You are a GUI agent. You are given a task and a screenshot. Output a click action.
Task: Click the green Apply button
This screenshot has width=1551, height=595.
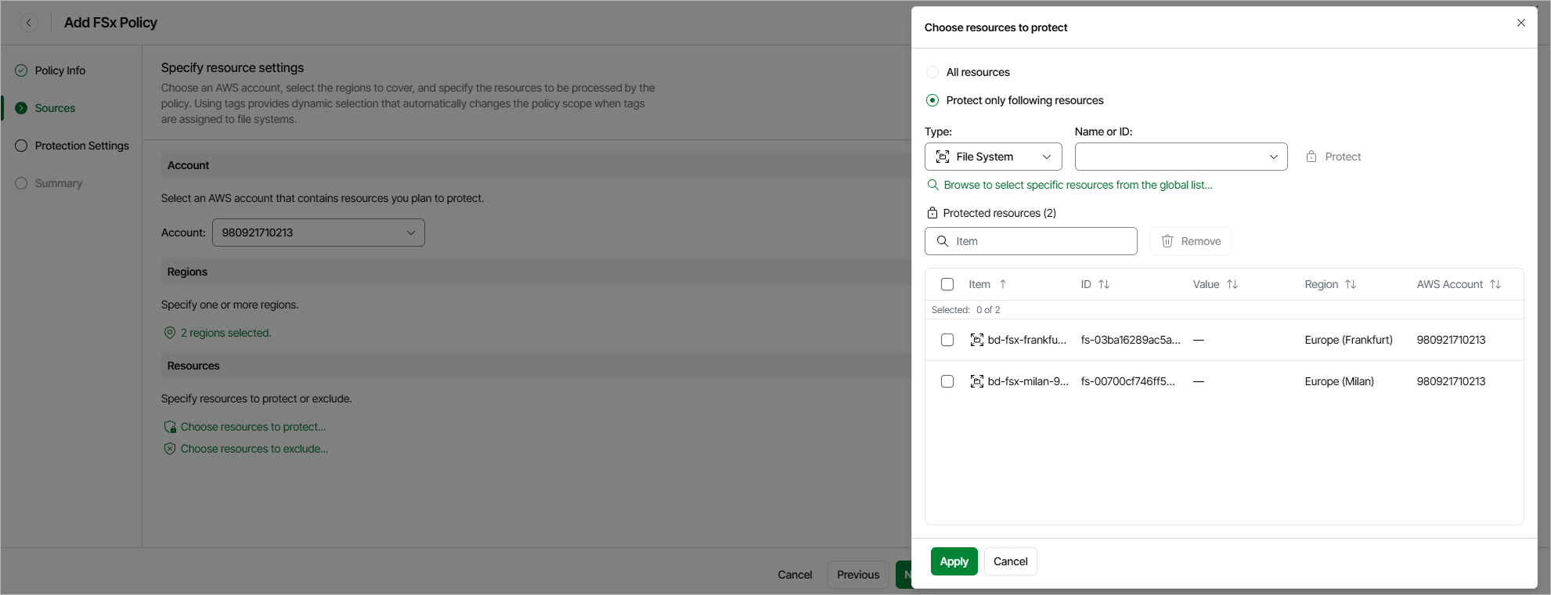954,561
